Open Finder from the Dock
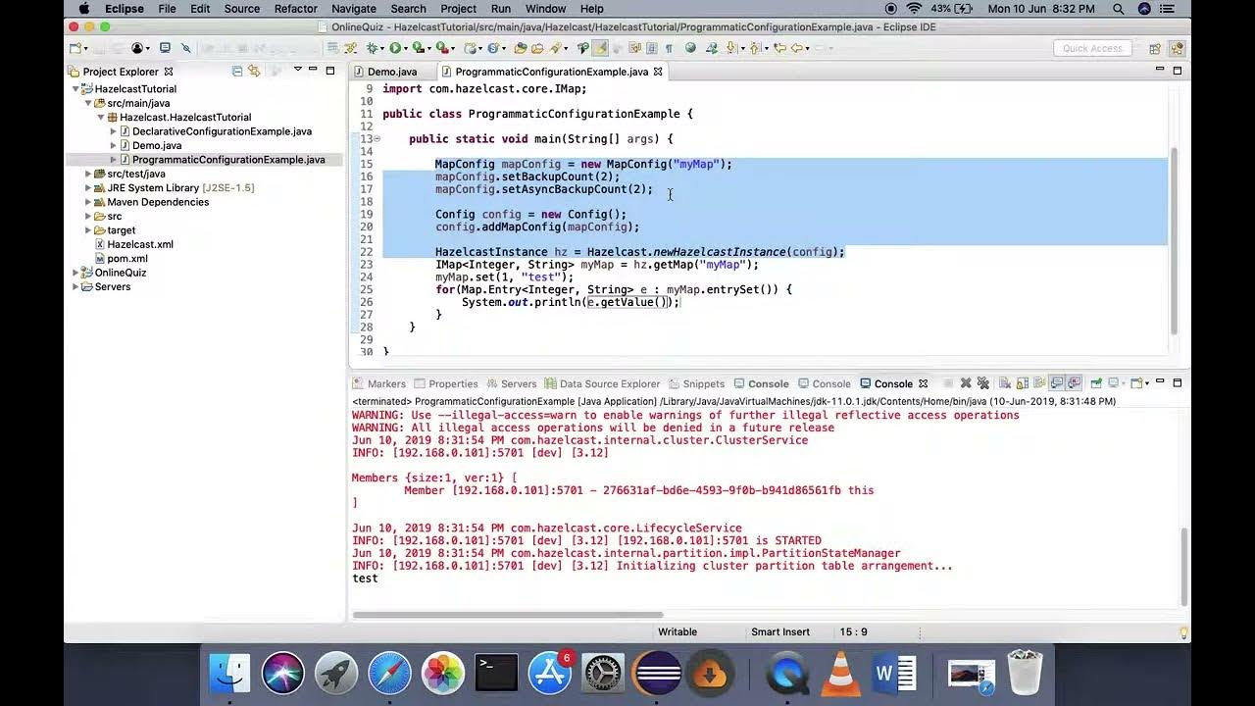This screenshot has width=1255, height=706. click(230, 674)
